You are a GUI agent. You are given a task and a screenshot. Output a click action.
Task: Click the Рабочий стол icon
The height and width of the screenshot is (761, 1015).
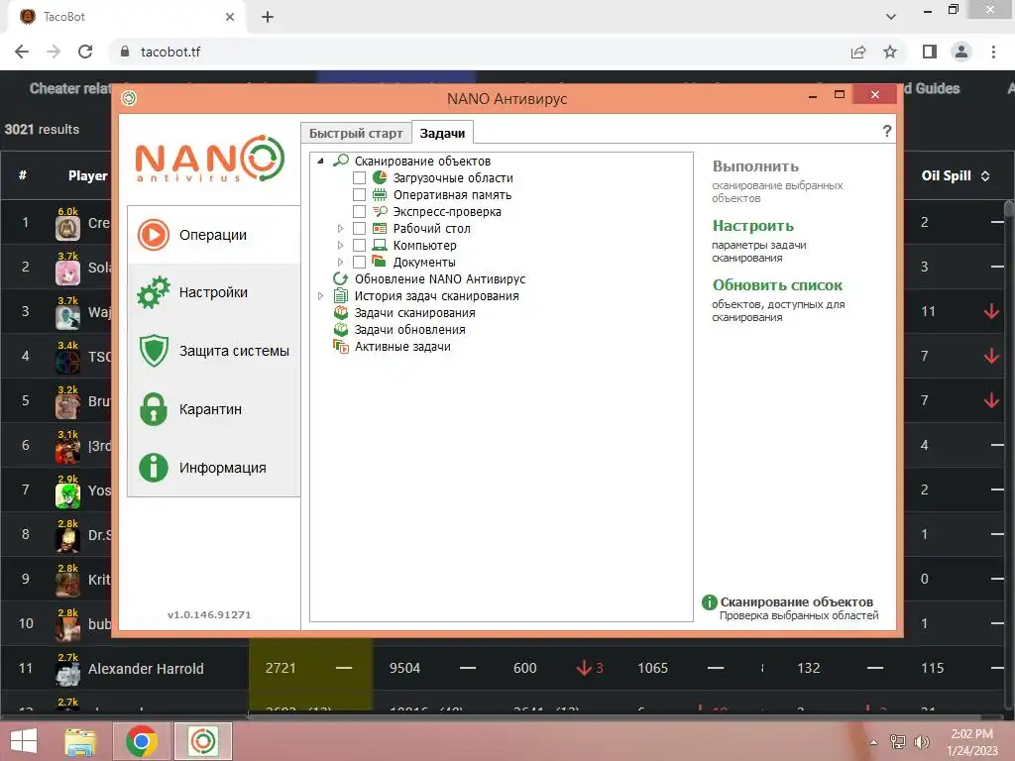380,228
